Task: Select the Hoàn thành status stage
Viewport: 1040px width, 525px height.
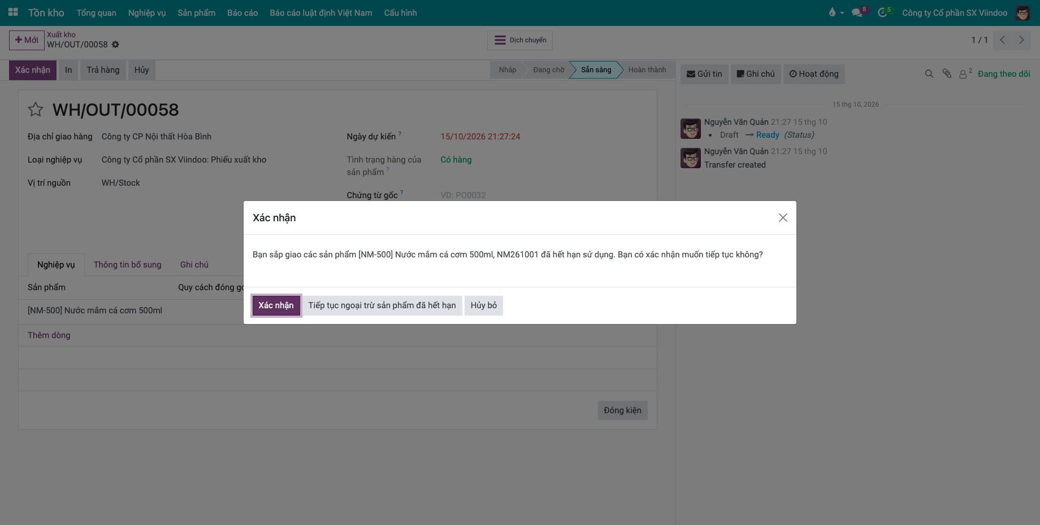Action: pyautogui.click(x=647, y=70)
